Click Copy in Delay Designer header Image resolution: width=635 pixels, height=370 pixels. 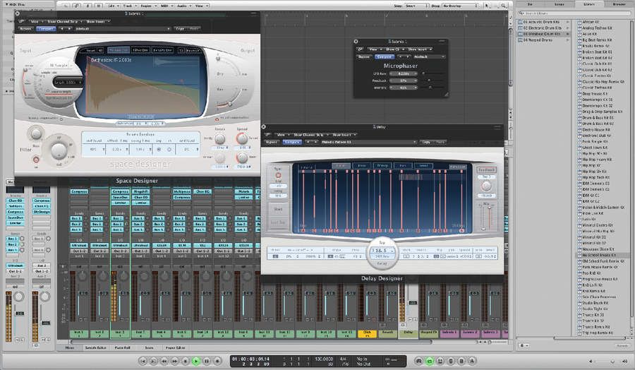426,142
